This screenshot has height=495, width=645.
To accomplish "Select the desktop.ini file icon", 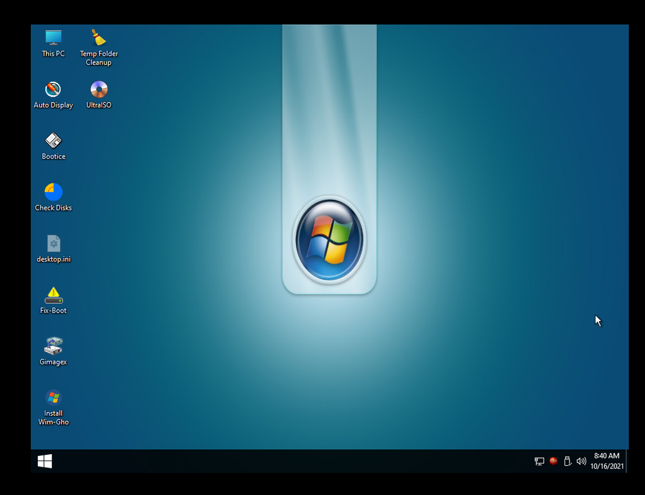I will tap(53, 243).
